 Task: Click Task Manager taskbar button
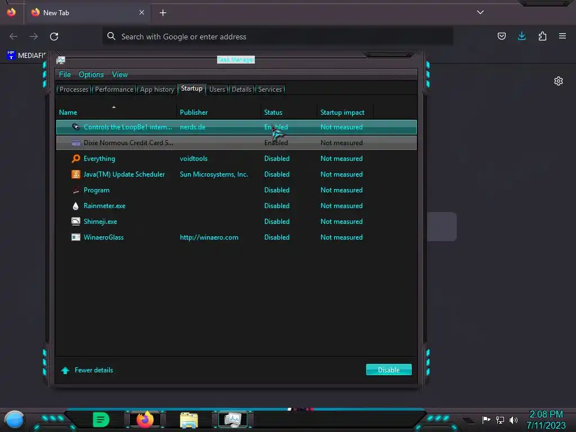233,420
